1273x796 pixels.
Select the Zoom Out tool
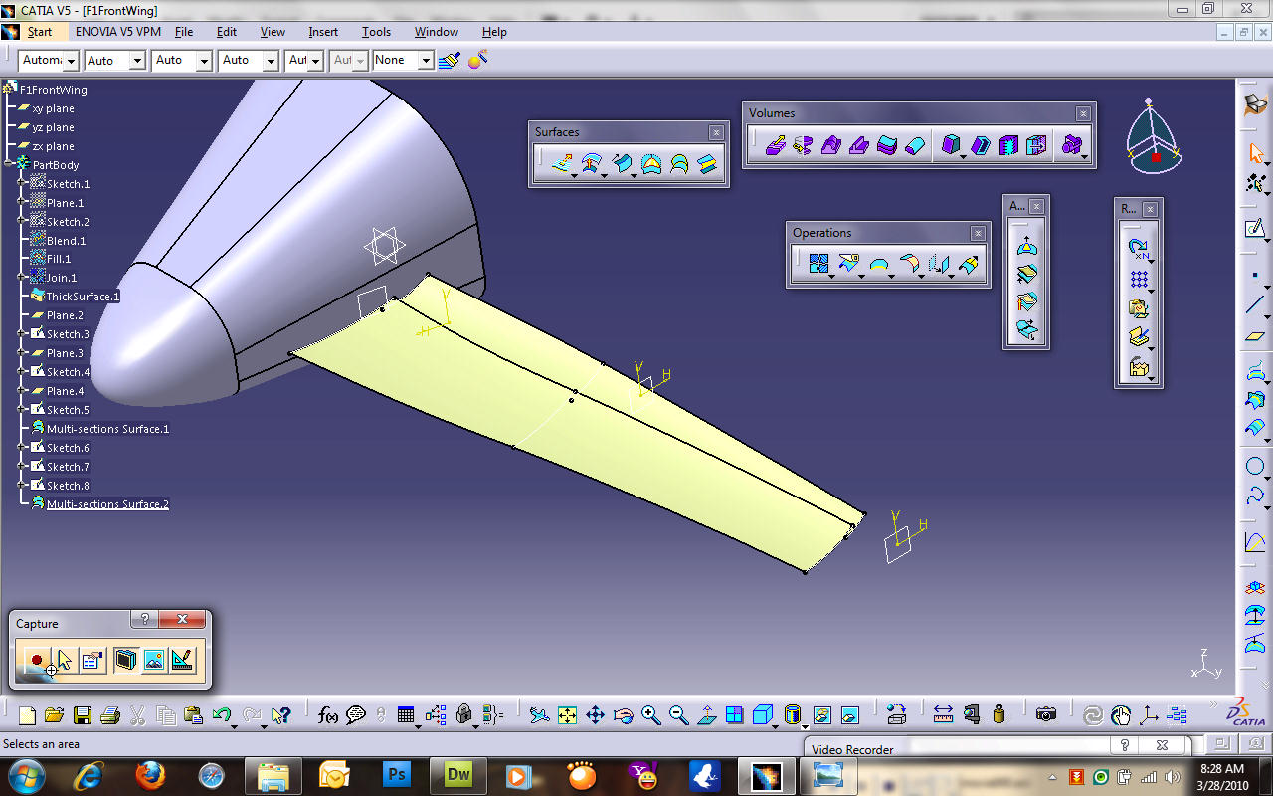tap(678, 714)
